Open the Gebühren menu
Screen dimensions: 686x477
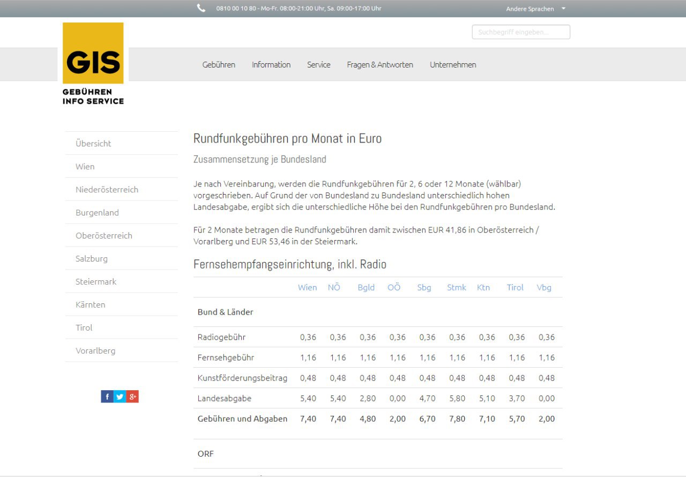tap(219, 64)
